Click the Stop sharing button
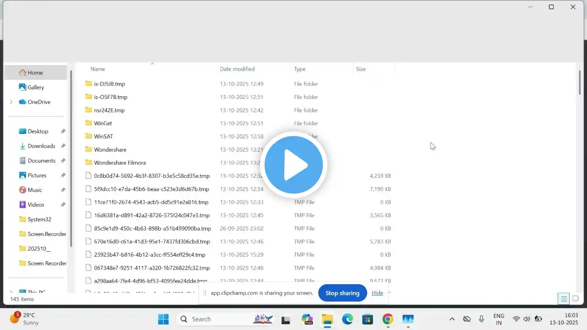 click(343, 293)
